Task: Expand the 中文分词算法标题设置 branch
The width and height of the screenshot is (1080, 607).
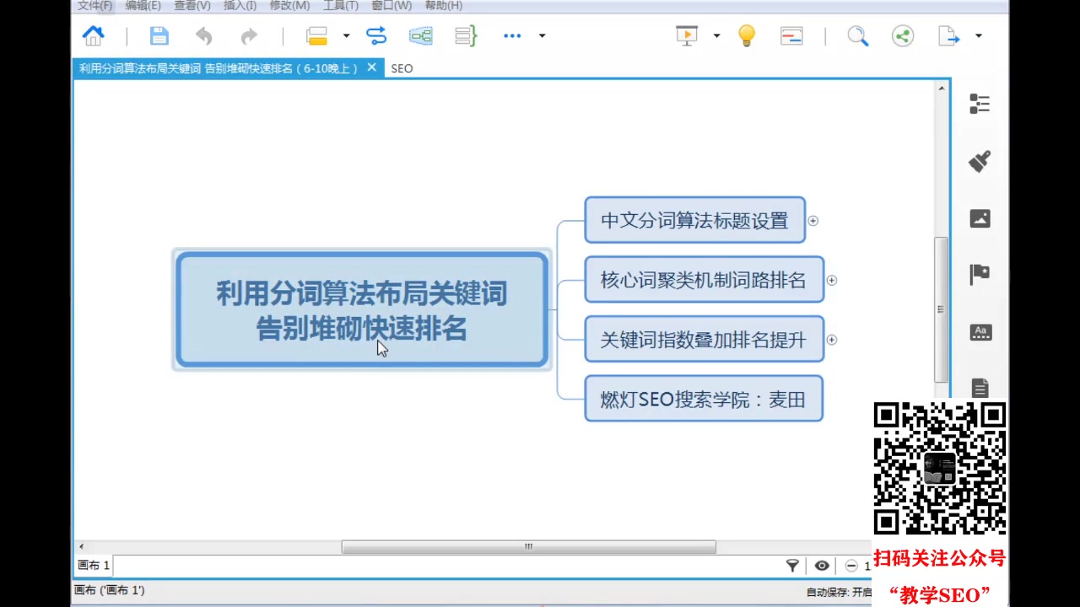Action: [813, 221]
